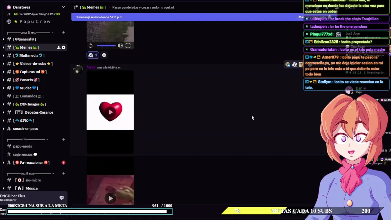The height and width of the screenshot is (220, 391).
Task: Add a channel to CHAT & MAS category
Action: [x=63, y=32]
